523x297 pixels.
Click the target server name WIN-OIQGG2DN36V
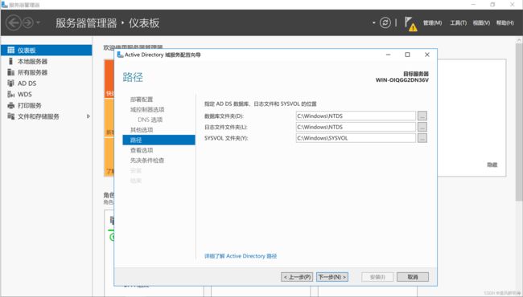(x=402, y=80)
